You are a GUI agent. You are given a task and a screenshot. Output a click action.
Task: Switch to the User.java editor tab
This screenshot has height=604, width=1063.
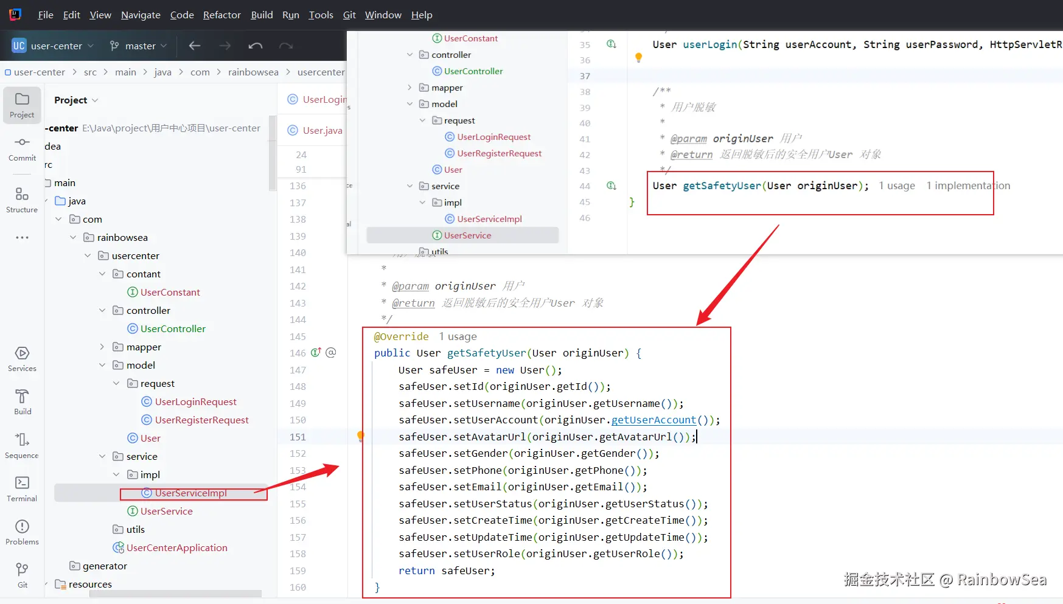point(322,130)
